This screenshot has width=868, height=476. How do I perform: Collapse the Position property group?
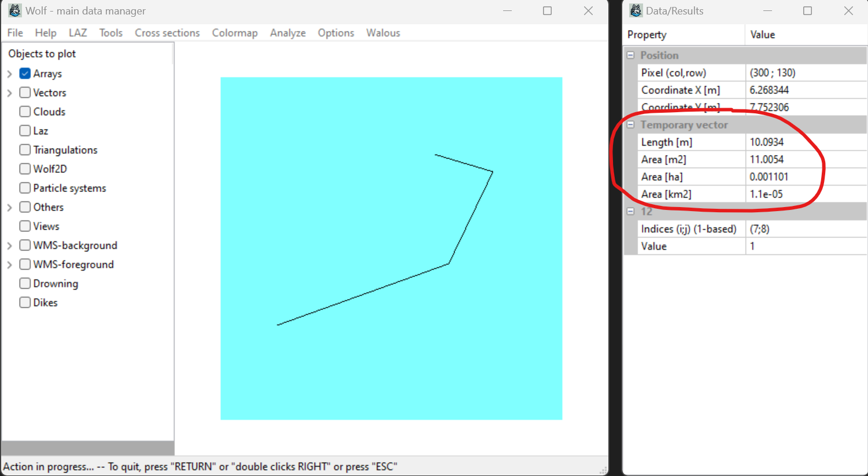pos(630,56)
